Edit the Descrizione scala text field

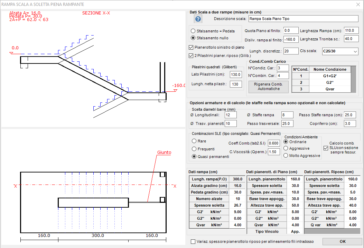[x=304, y=19]
